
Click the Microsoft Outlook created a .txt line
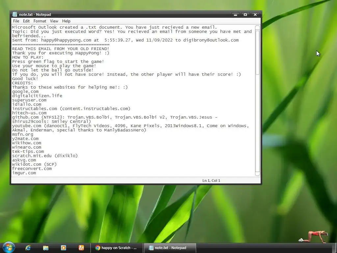click(x=115, y=27)
